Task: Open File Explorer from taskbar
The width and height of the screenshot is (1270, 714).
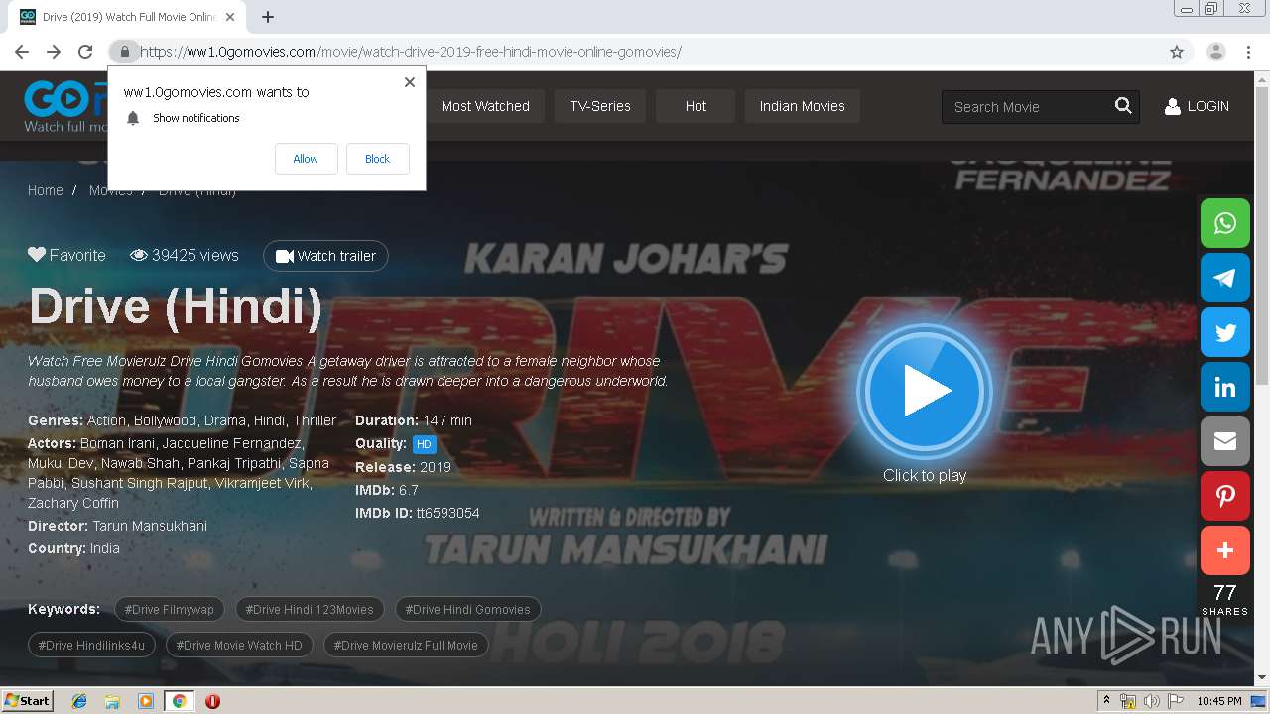Action: click(x=112, y=700)
